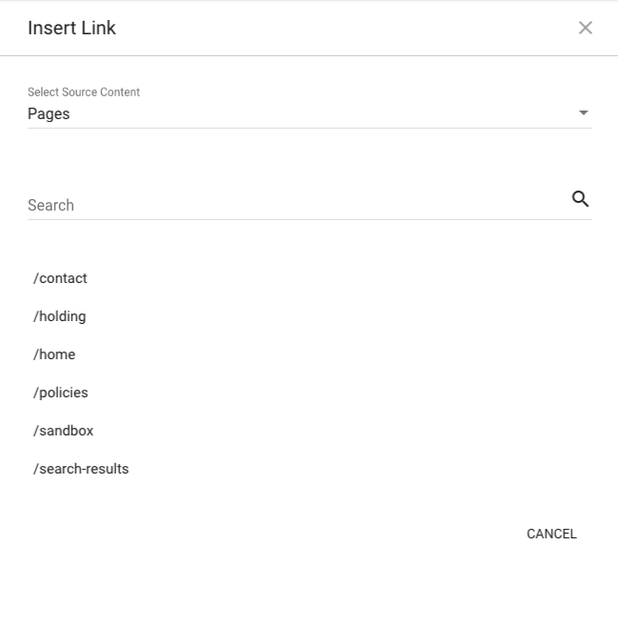Choose the /sandbox page
The height and width of the screenshot is (626, 618).
point(63,431)
